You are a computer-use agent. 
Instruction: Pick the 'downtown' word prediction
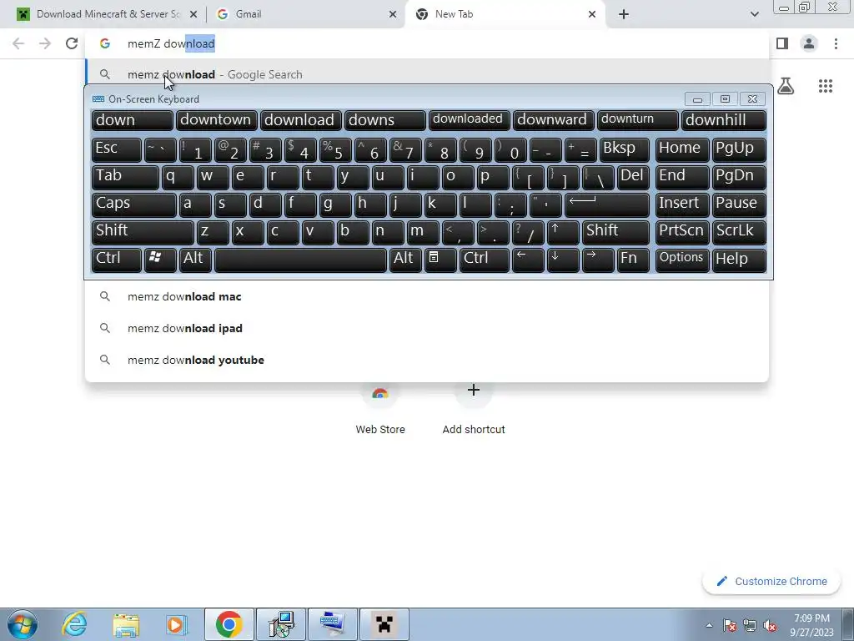[216, 120]
